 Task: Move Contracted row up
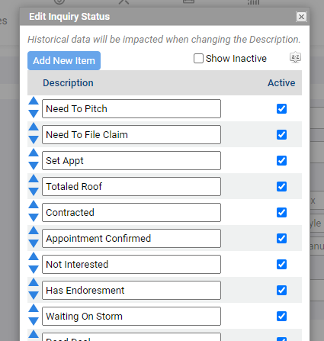(x=34, y=204)
